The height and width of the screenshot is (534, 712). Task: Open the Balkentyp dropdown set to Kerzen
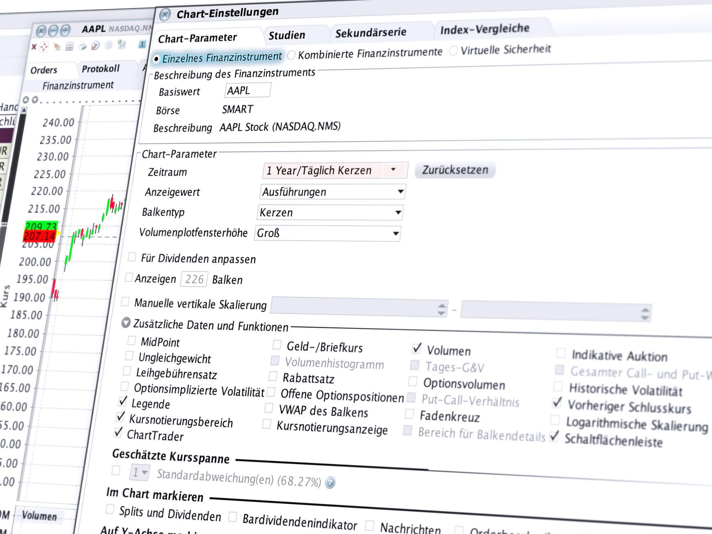tap(330, 213)
